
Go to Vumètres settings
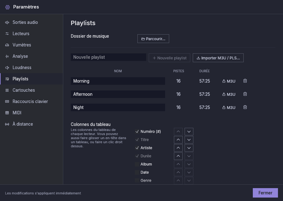click(31, 45)
